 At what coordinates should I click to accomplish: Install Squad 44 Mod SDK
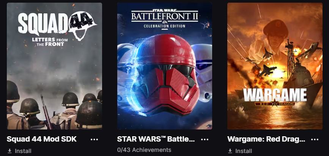pyautogui.click(x=19, y=151)
